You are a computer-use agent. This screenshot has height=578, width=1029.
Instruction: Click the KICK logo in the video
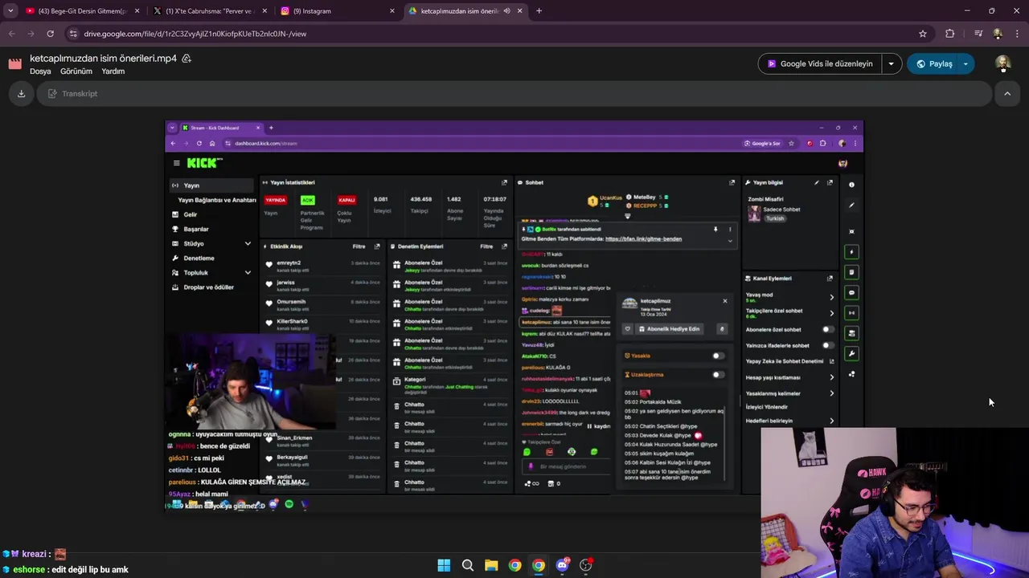(x=204, y=163)
